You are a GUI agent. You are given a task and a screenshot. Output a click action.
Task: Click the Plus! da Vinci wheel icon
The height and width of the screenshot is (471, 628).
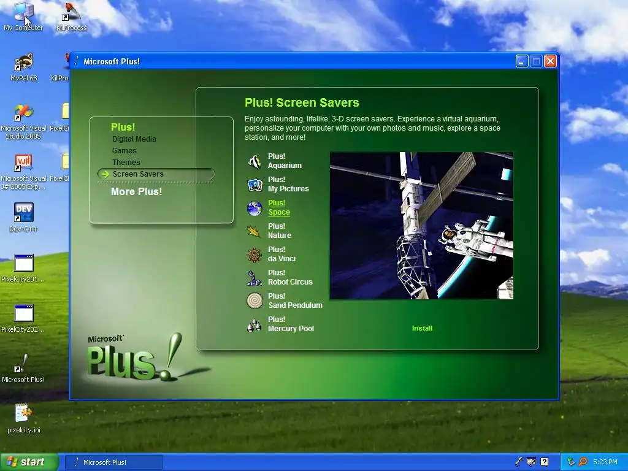pyautogui.click(x=255, y=255)
